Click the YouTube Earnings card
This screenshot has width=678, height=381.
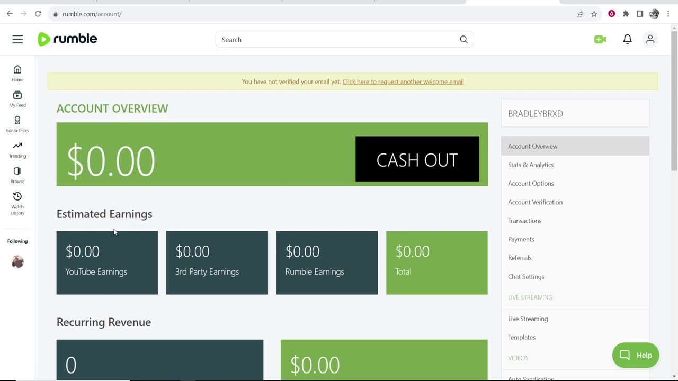pos(107,262)
